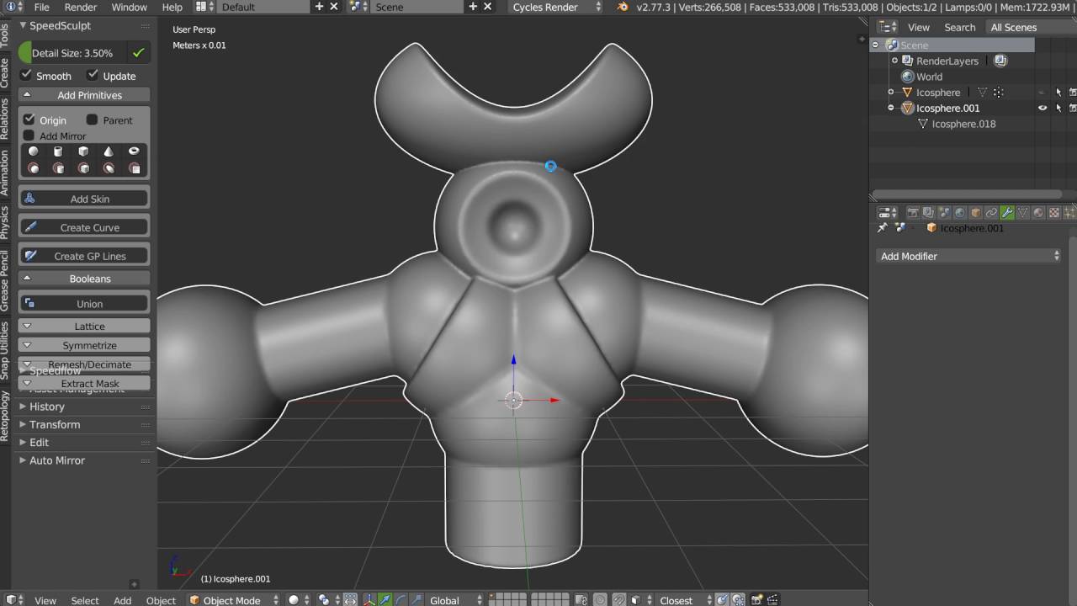Viewport: 1077px width, 606px height.
Task: Enable the Parent checkbox
Action: click(93, 120)
